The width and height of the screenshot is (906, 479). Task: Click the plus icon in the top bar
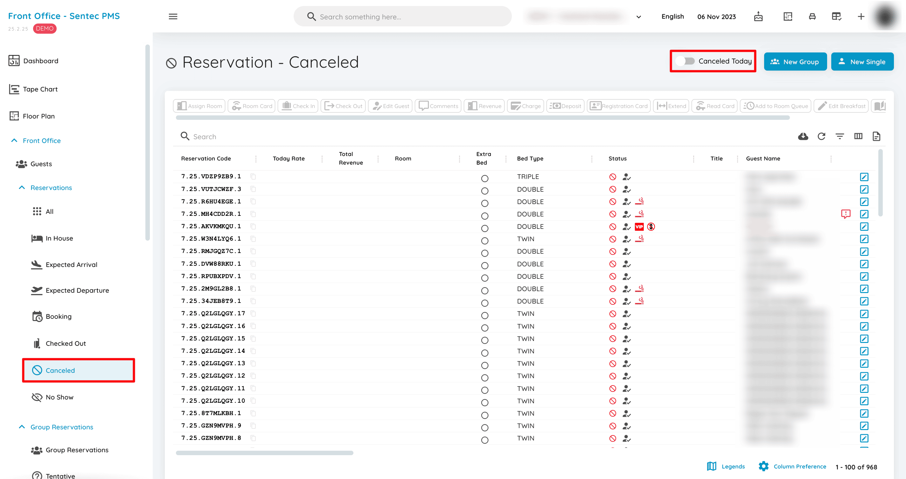click(861, 17)
